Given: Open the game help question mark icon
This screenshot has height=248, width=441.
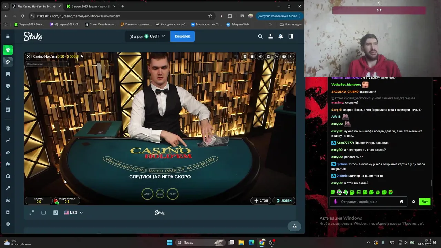Looking at the screenshot, I should [284, 56].
